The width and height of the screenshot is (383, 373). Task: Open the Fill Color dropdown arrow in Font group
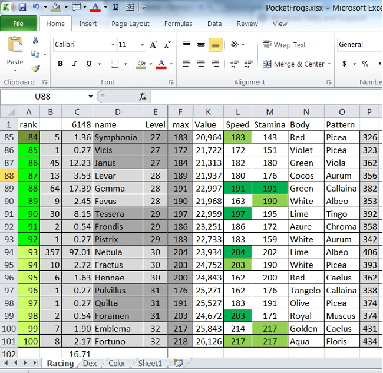tap(151, 64)
